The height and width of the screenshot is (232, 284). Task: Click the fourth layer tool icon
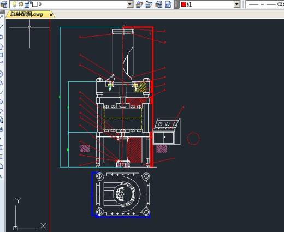pos(168,4)
